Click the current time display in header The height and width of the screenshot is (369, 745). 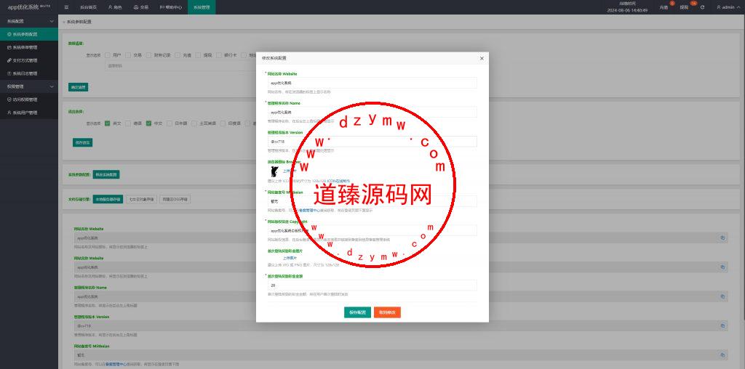point(627,7)
